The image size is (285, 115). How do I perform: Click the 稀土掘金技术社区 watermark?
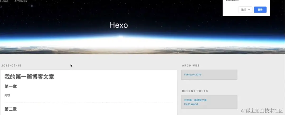point(263,111)
